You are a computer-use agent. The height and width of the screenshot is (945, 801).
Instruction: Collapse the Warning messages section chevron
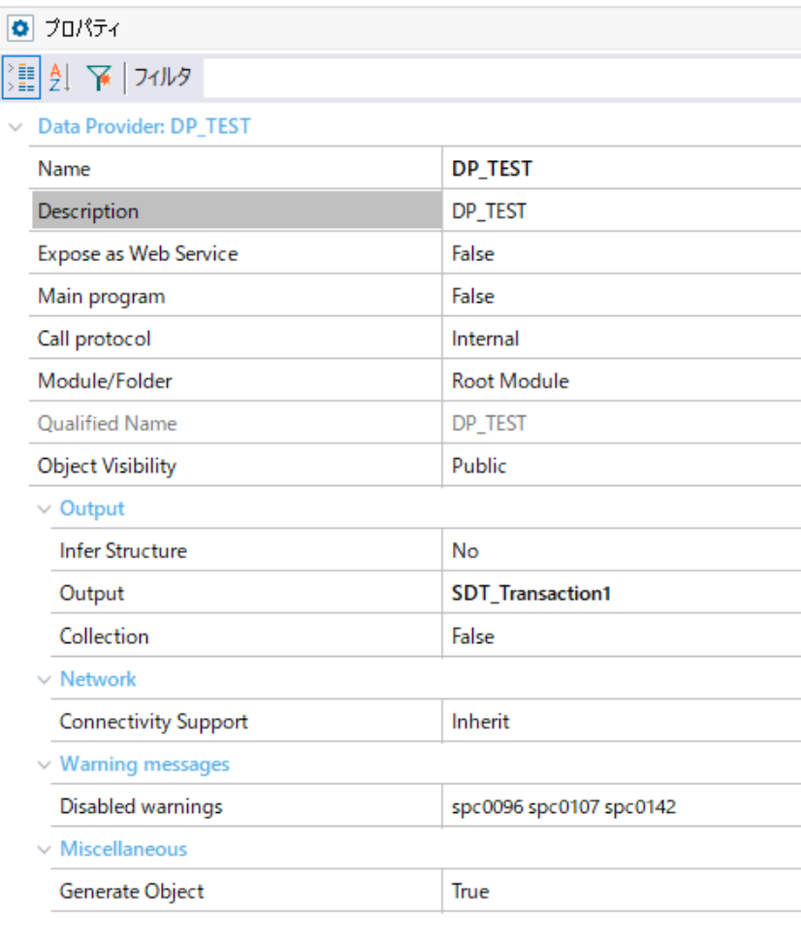click(44, 765)
